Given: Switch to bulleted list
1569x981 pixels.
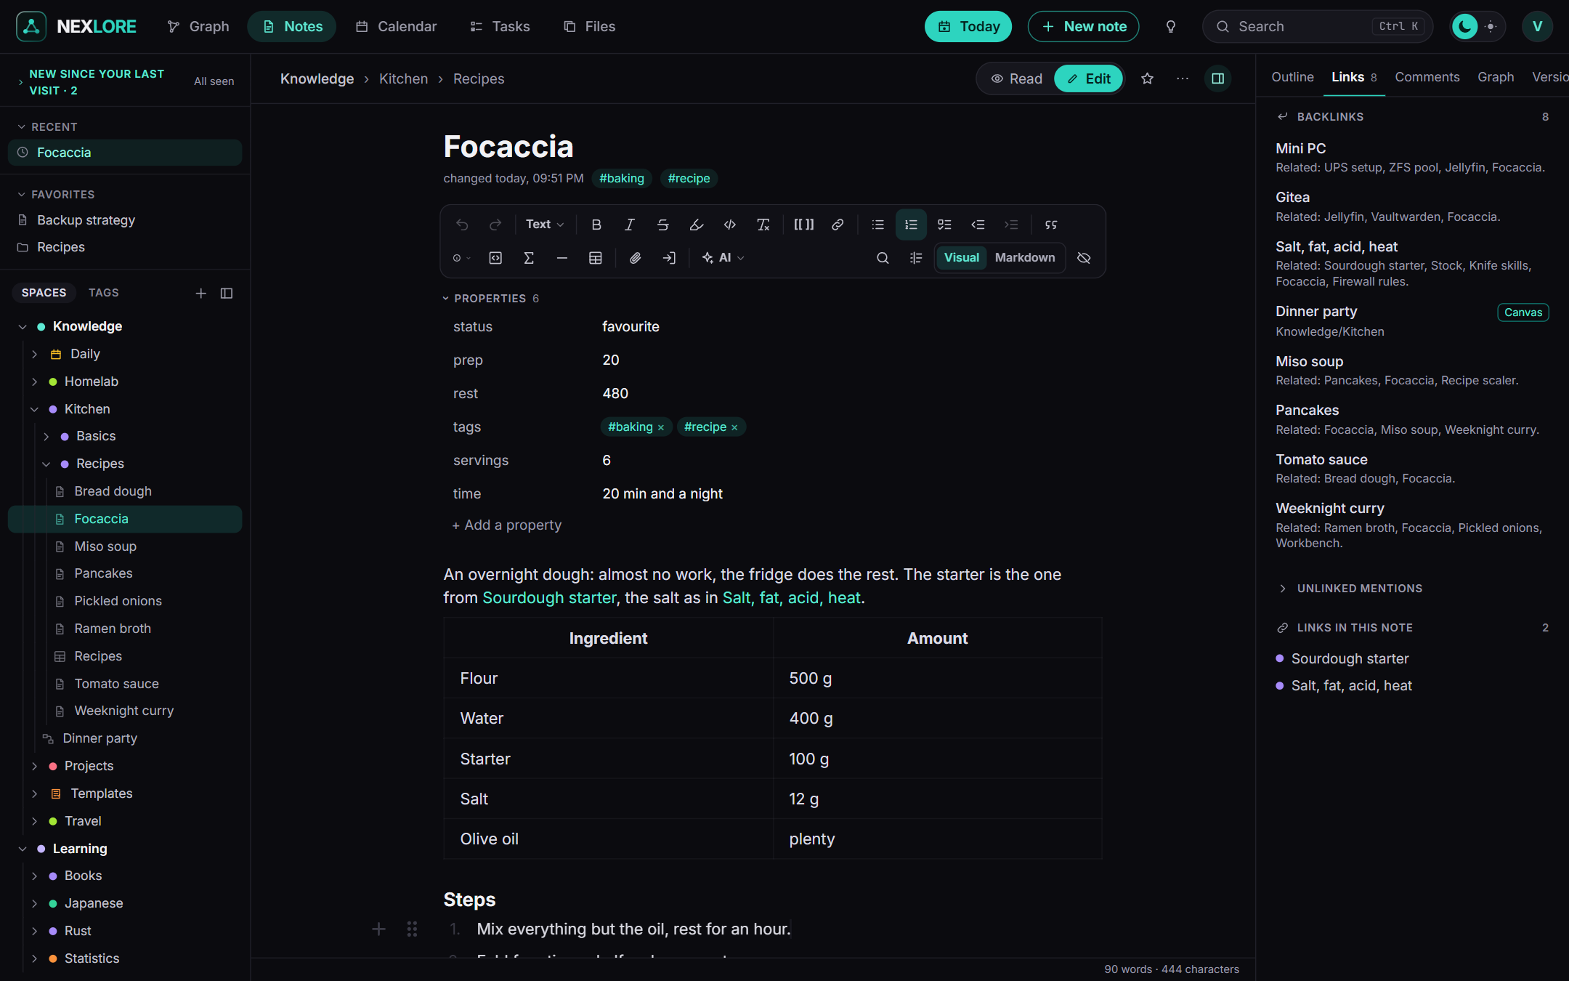Looking at the screenshot, I should [878, 225].
